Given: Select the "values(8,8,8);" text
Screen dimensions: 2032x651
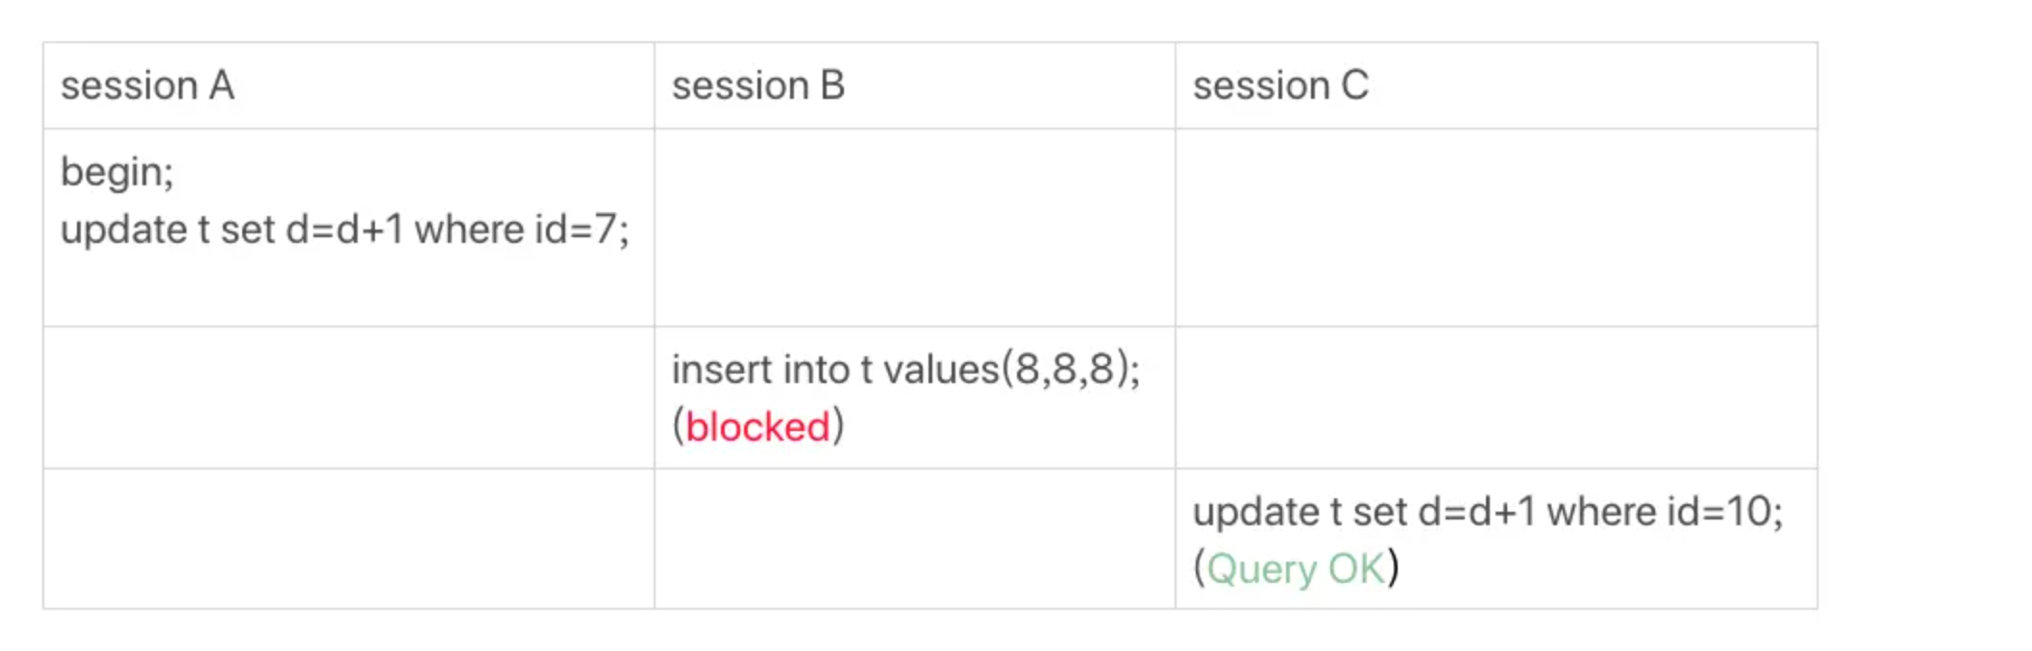Looking at the screenshot, I should pos(1011,370).
